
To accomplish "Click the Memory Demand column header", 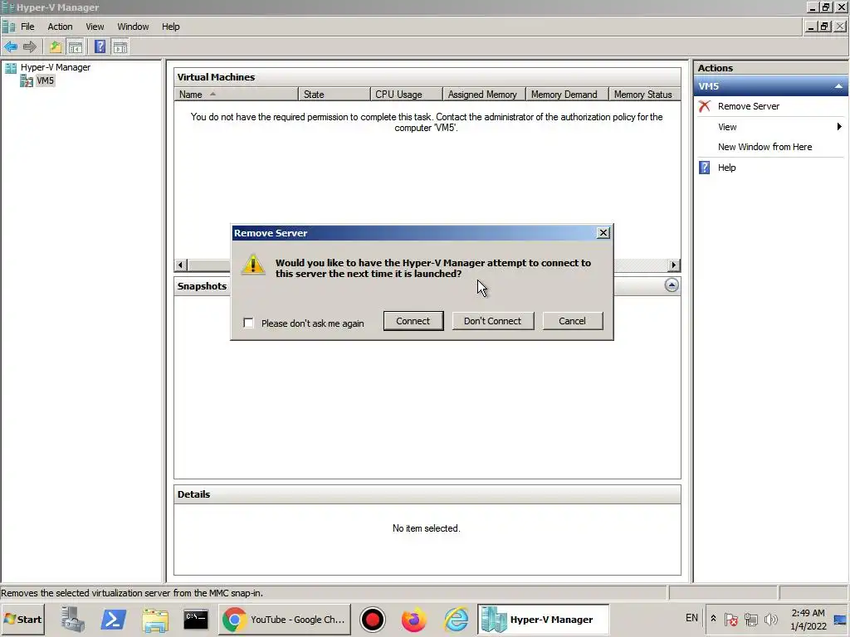I will click(x=567, y=95).
